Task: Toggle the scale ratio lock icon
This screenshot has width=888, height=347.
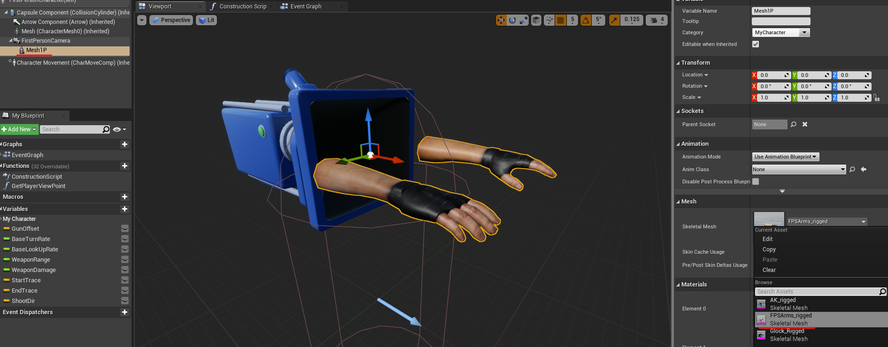Action: coord(876,98)
